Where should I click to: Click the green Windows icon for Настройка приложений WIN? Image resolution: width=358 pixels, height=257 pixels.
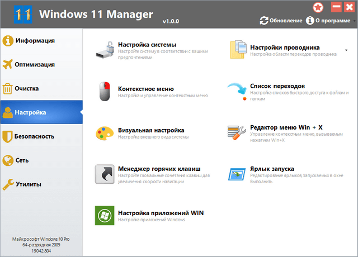coord(104,217)
